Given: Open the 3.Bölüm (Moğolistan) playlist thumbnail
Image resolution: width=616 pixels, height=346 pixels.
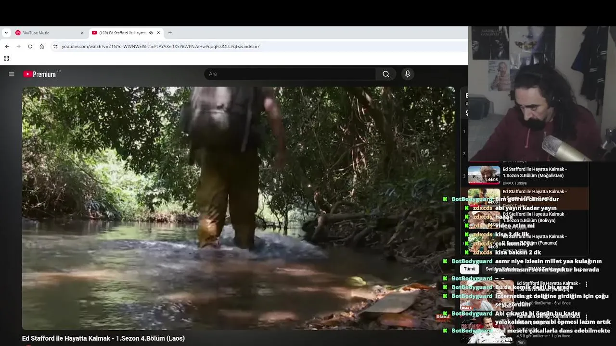Looking at the screenshot, I should tap(484, 175).
